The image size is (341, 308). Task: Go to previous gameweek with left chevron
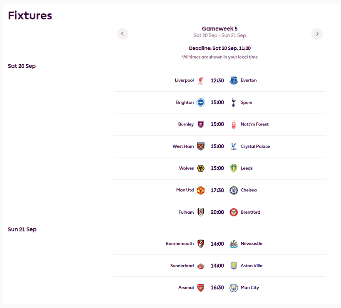click(x=122, y=34)
